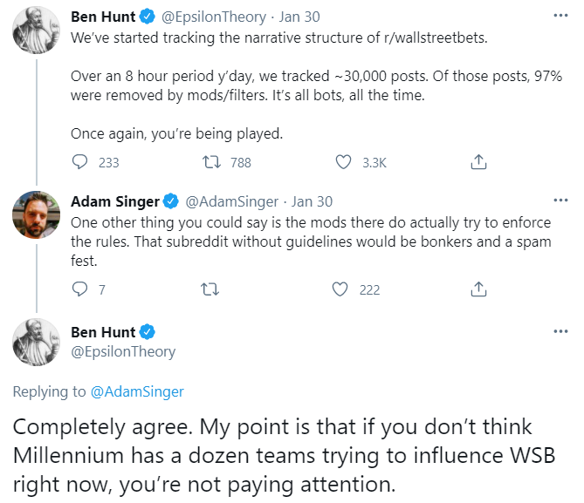Reply to Ben Hunt's first tweet
584x503 pixels.
click(x=80, y=162)
